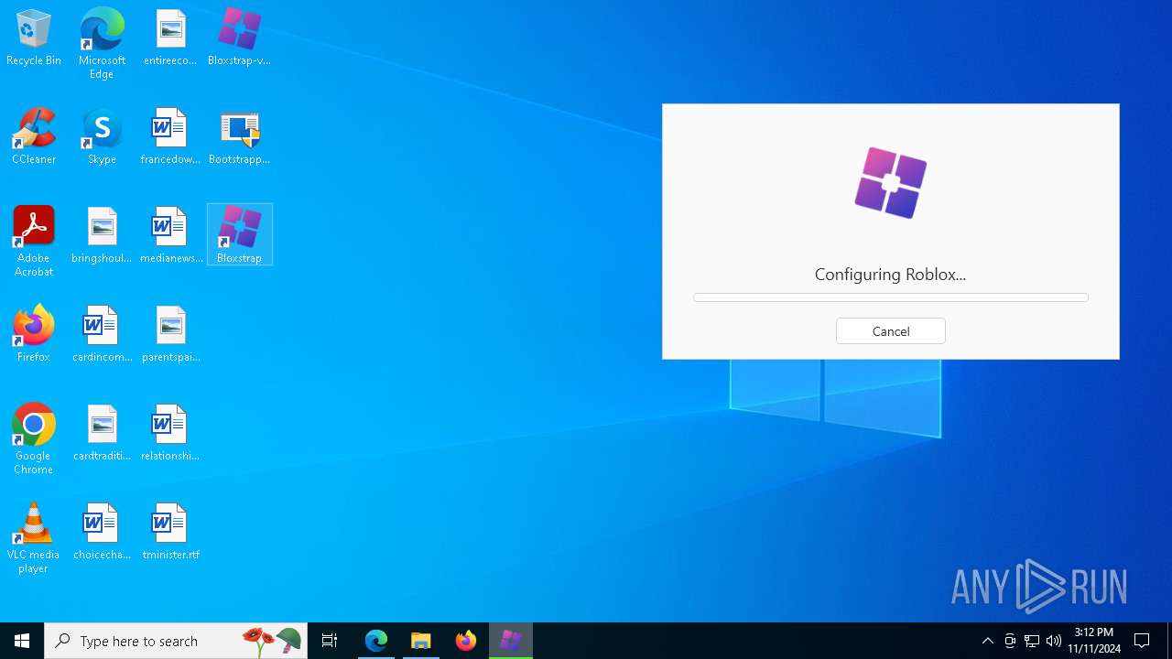Select the Microsoft Edge desktop shortcut
This screenshot has width=1172, height=659.
pyautogui.click(x=102, y=44)
